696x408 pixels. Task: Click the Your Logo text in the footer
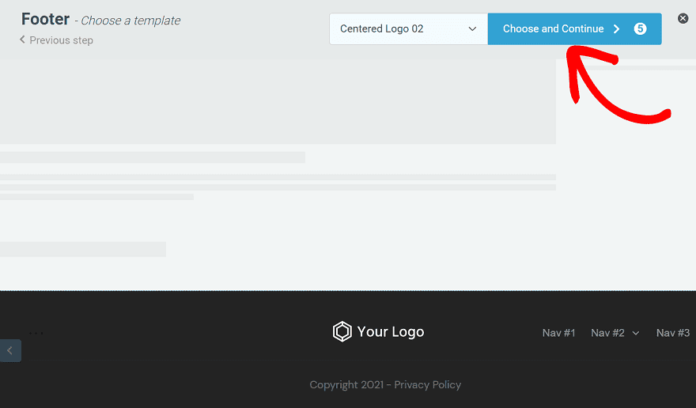pos(390,332)
